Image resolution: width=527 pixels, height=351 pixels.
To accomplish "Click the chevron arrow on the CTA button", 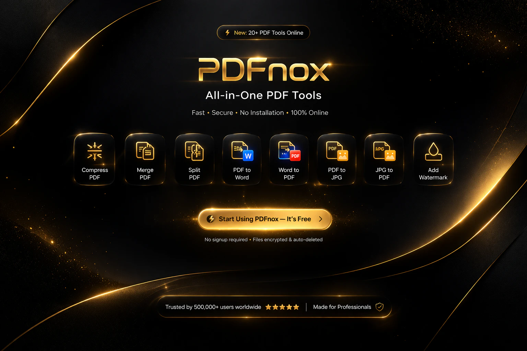I will (x=320, y=219).
